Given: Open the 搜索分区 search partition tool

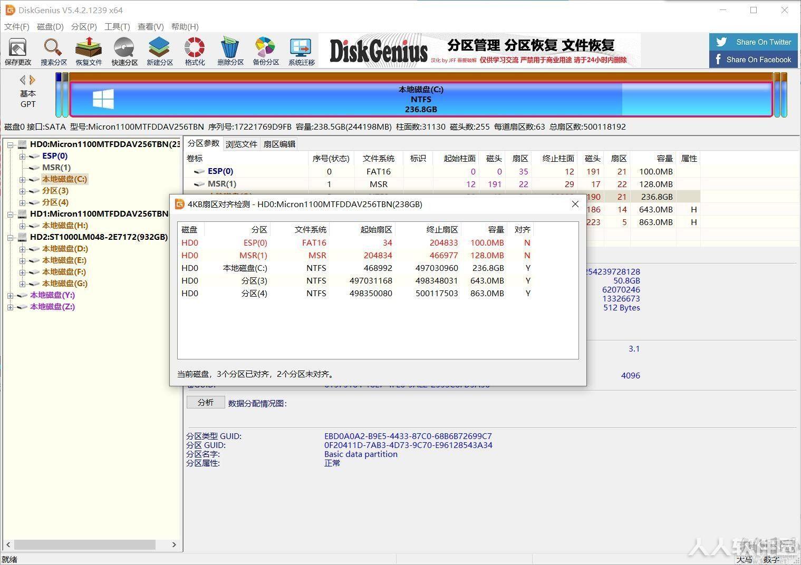Looking at the screenshot, I should [53, 52].
